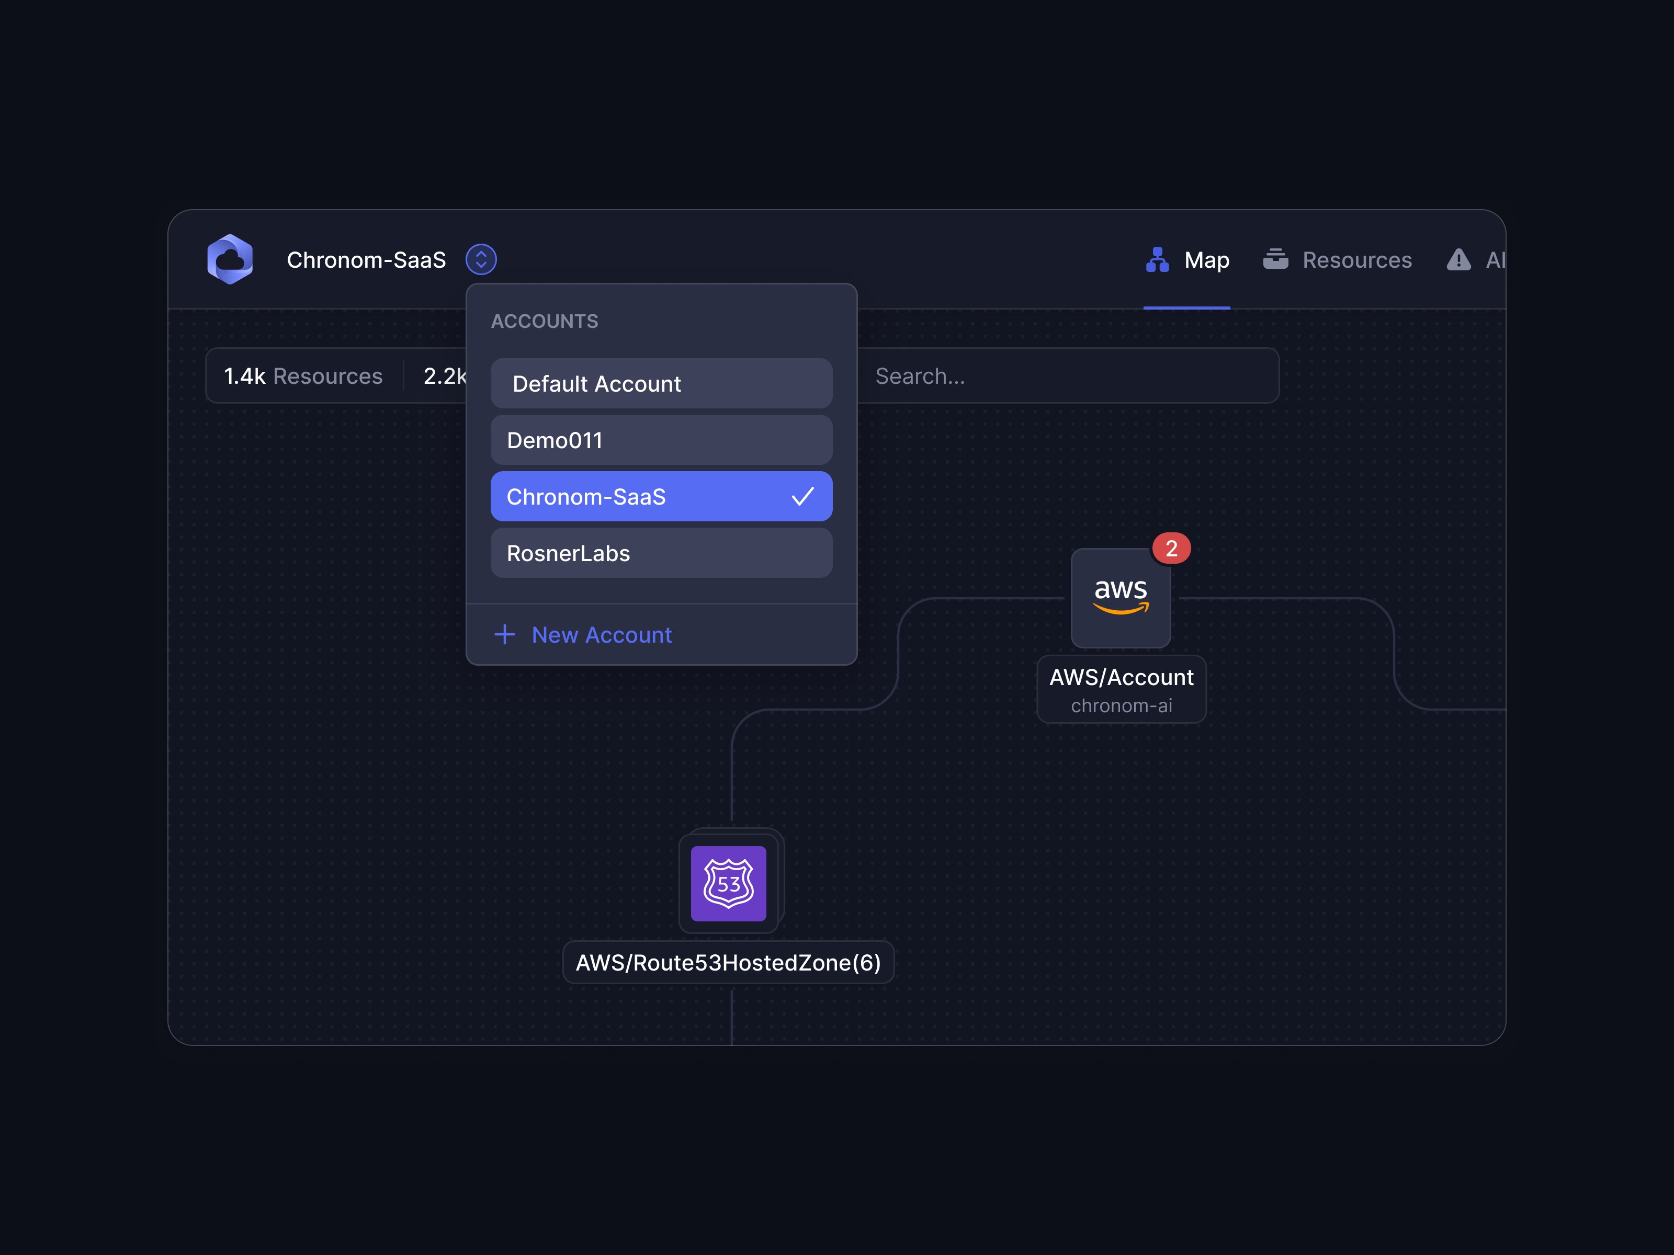The image size is (1674, 1255).
Task: Click the alert triangle warning icon
Action: tap(1458, 259)
